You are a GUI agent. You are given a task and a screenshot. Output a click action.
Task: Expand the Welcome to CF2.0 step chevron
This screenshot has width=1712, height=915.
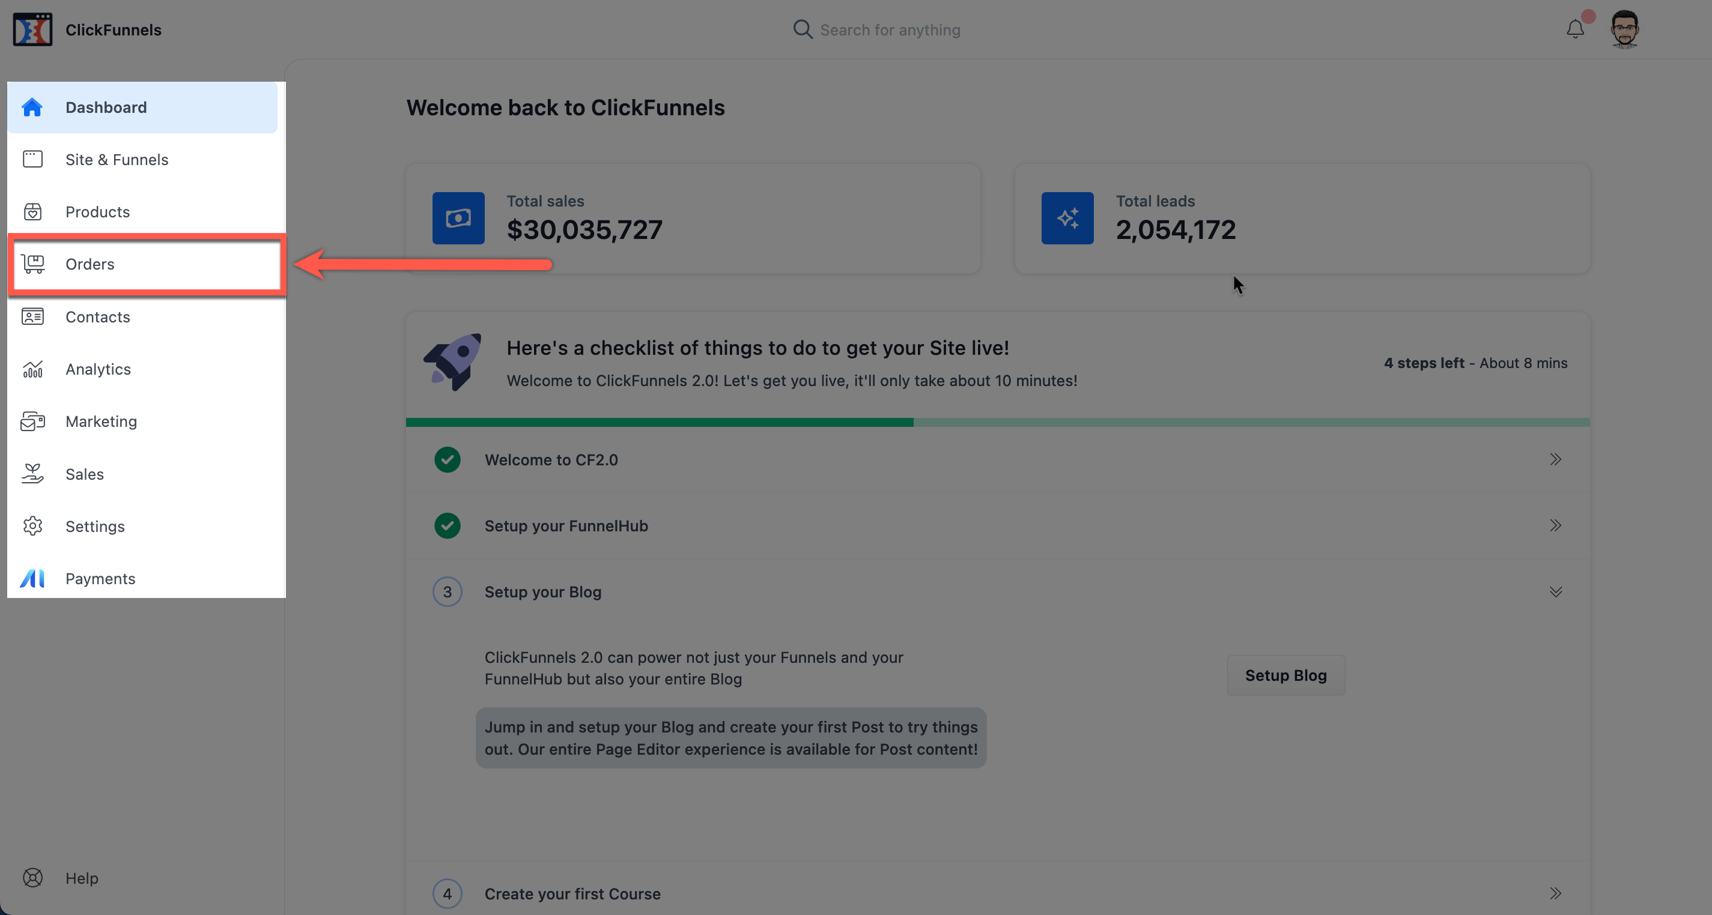coord(1556,459)
